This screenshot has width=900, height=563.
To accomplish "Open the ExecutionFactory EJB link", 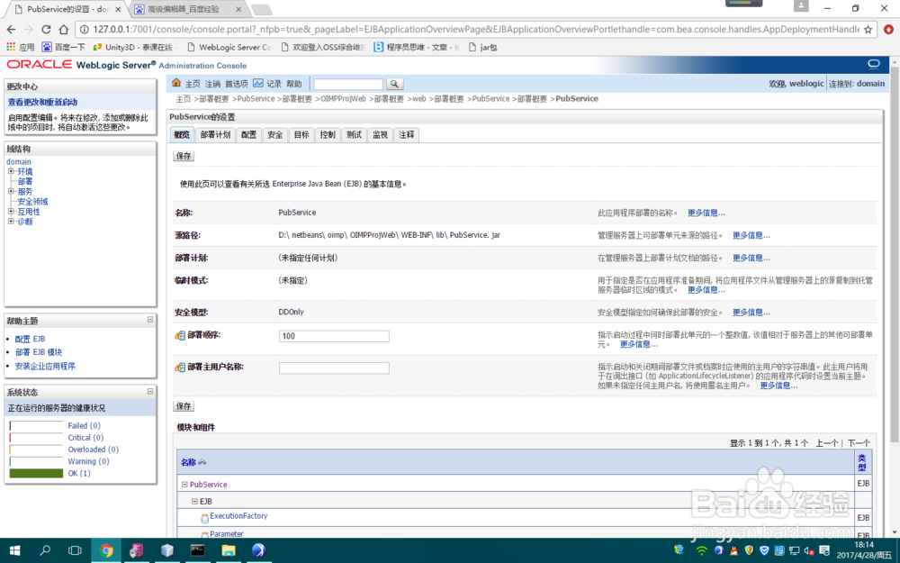I will [238, 516].
